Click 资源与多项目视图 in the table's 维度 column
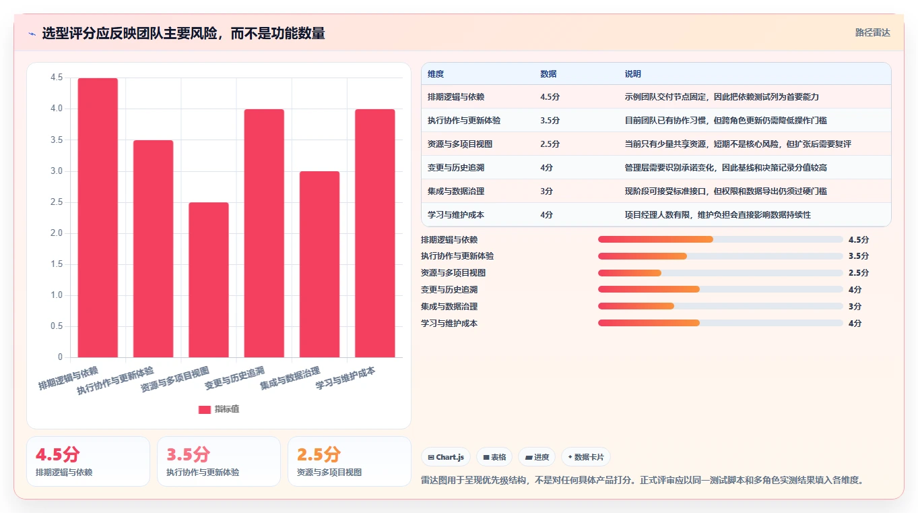 pyautogui.click(x=460, y=144)
